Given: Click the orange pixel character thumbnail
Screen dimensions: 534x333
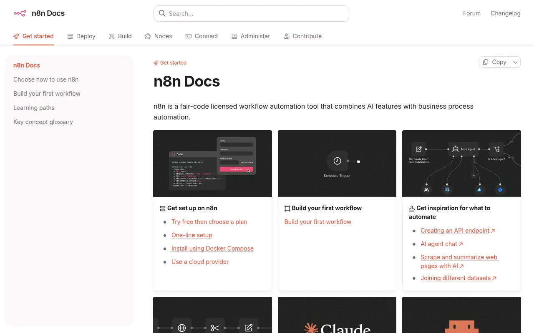Looking at the screenshot, I should pos(461,315).
